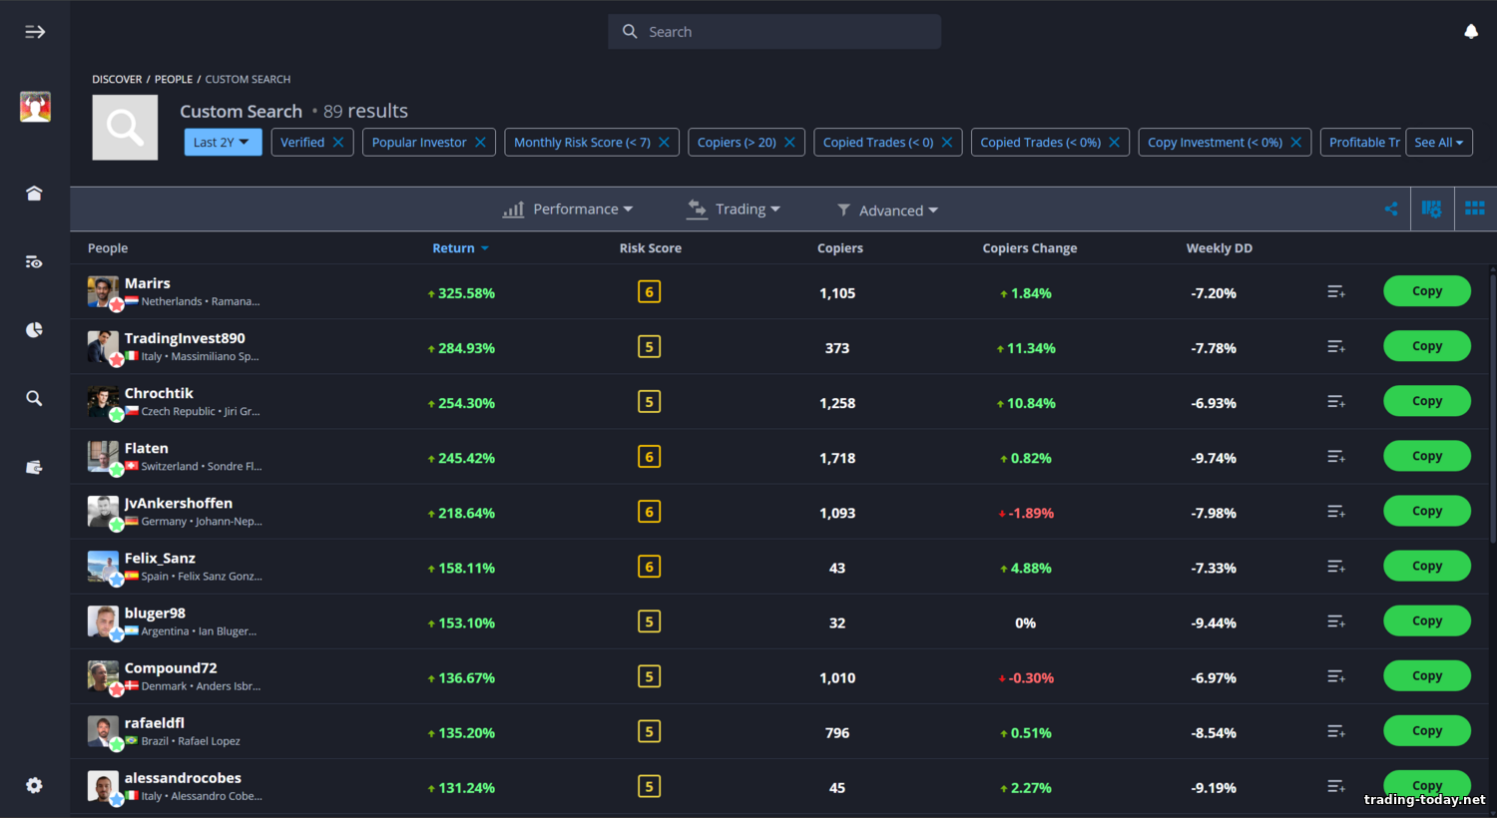
Task: Add Marirs to watchlist using the list icon
Action: pos(1335,292)
